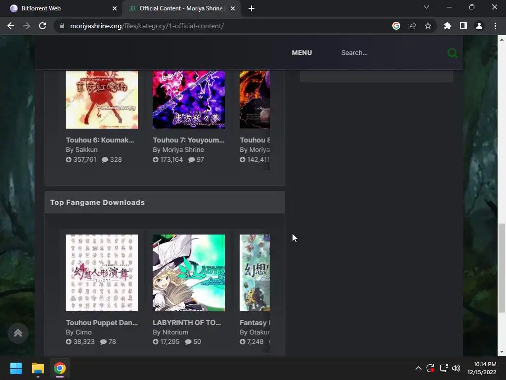Bookmark this page with the star
Screen dimensions: 506x380
pos(428,26)
